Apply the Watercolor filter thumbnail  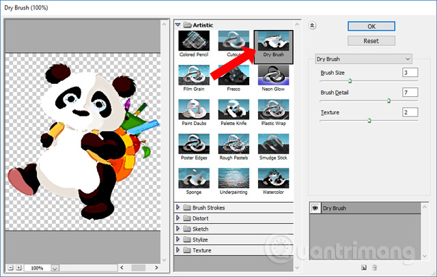273,178
